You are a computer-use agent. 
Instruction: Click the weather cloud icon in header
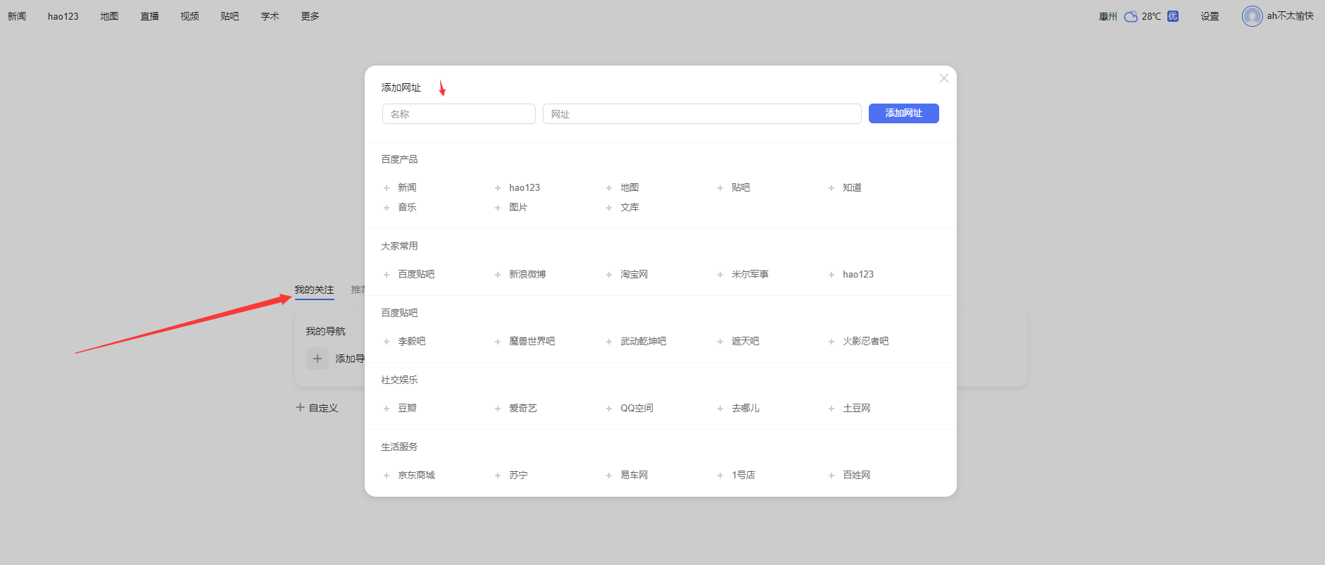1131,16
